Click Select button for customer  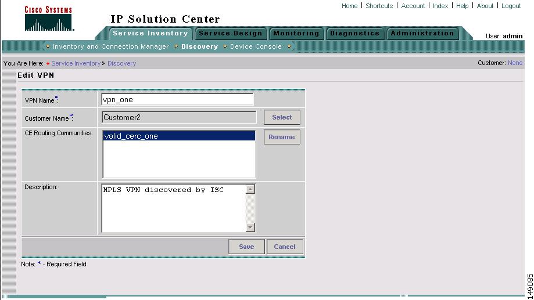pos(282,117)
